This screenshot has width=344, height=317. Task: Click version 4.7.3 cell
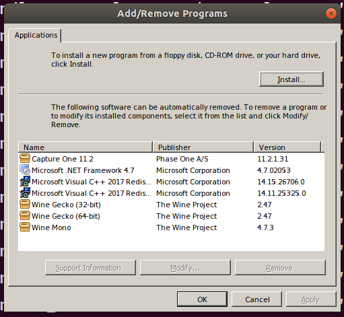point(265,227)
